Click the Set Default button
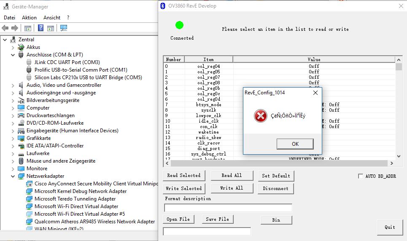 (276, 176)
